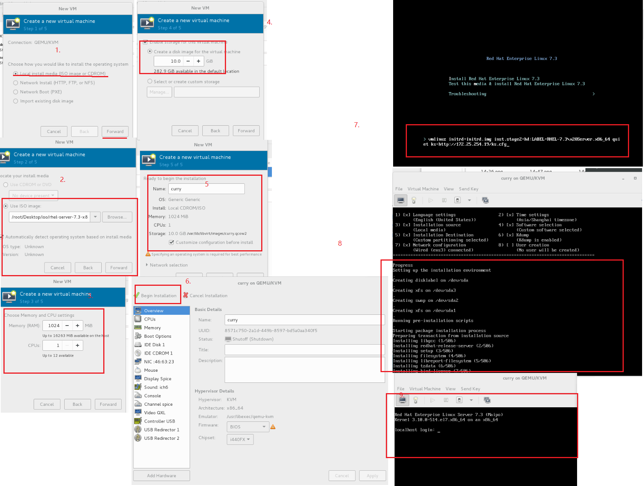
Task: Click the Name field containing curry in Step 5
Action: click(207, 189)
